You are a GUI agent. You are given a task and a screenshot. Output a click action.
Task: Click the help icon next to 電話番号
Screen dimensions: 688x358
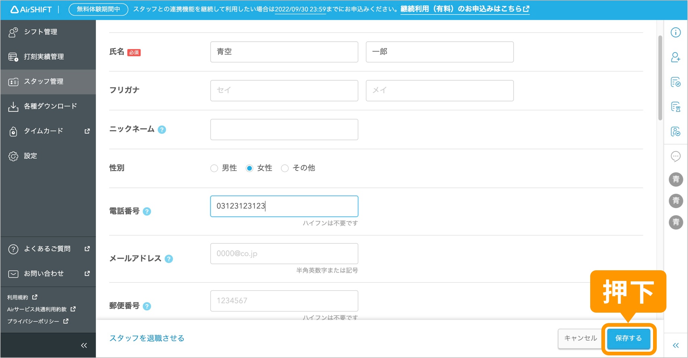(147, 211)
